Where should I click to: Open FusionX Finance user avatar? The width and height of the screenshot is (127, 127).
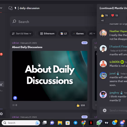[x=103, y=49]
